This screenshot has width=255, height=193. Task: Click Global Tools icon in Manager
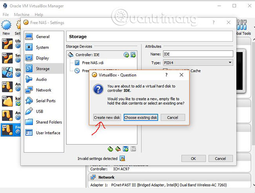[x=243, y=27]
